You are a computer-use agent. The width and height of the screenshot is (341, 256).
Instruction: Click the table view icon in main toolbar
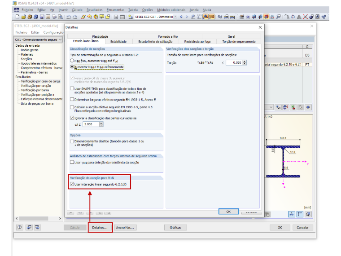122,17
